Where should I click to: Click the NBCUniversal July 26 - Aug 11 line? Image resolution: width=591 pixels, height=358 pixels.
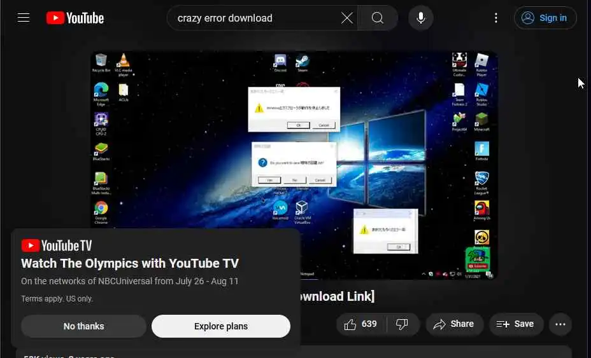point(130,281)
